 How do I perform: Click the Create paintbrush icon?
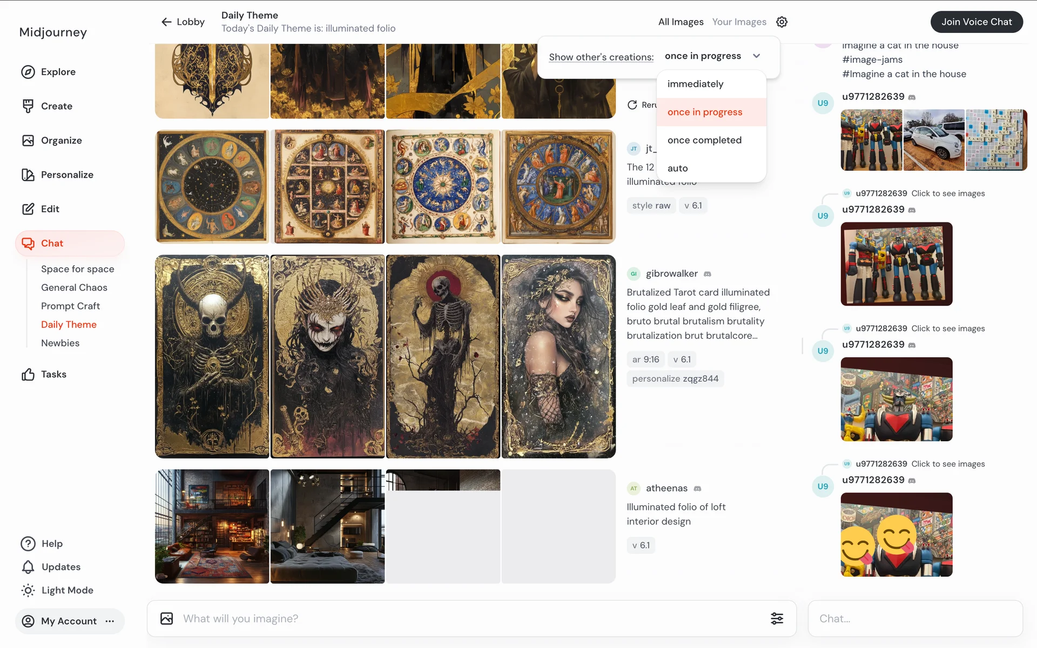tap(28, 106)
